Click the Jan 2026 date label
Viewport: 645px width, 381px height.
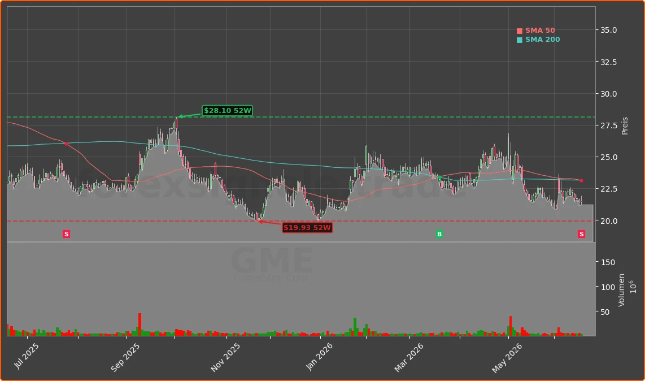[319, 357]
